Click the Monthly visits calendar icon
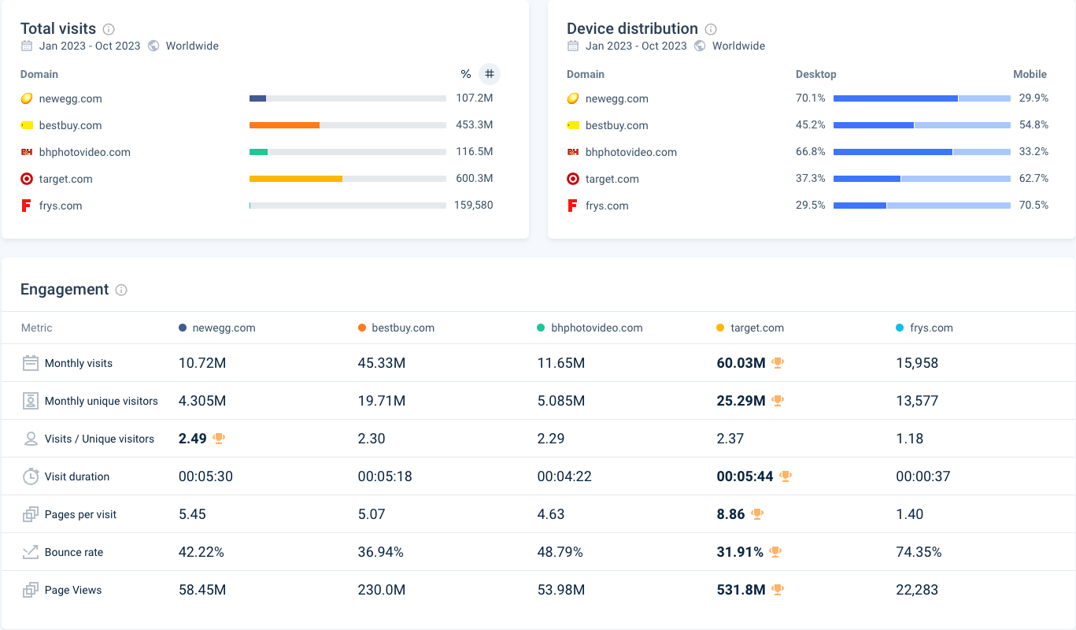This screenshot has width=1076, height=630. pyautogui.click(x=30, y=363)
